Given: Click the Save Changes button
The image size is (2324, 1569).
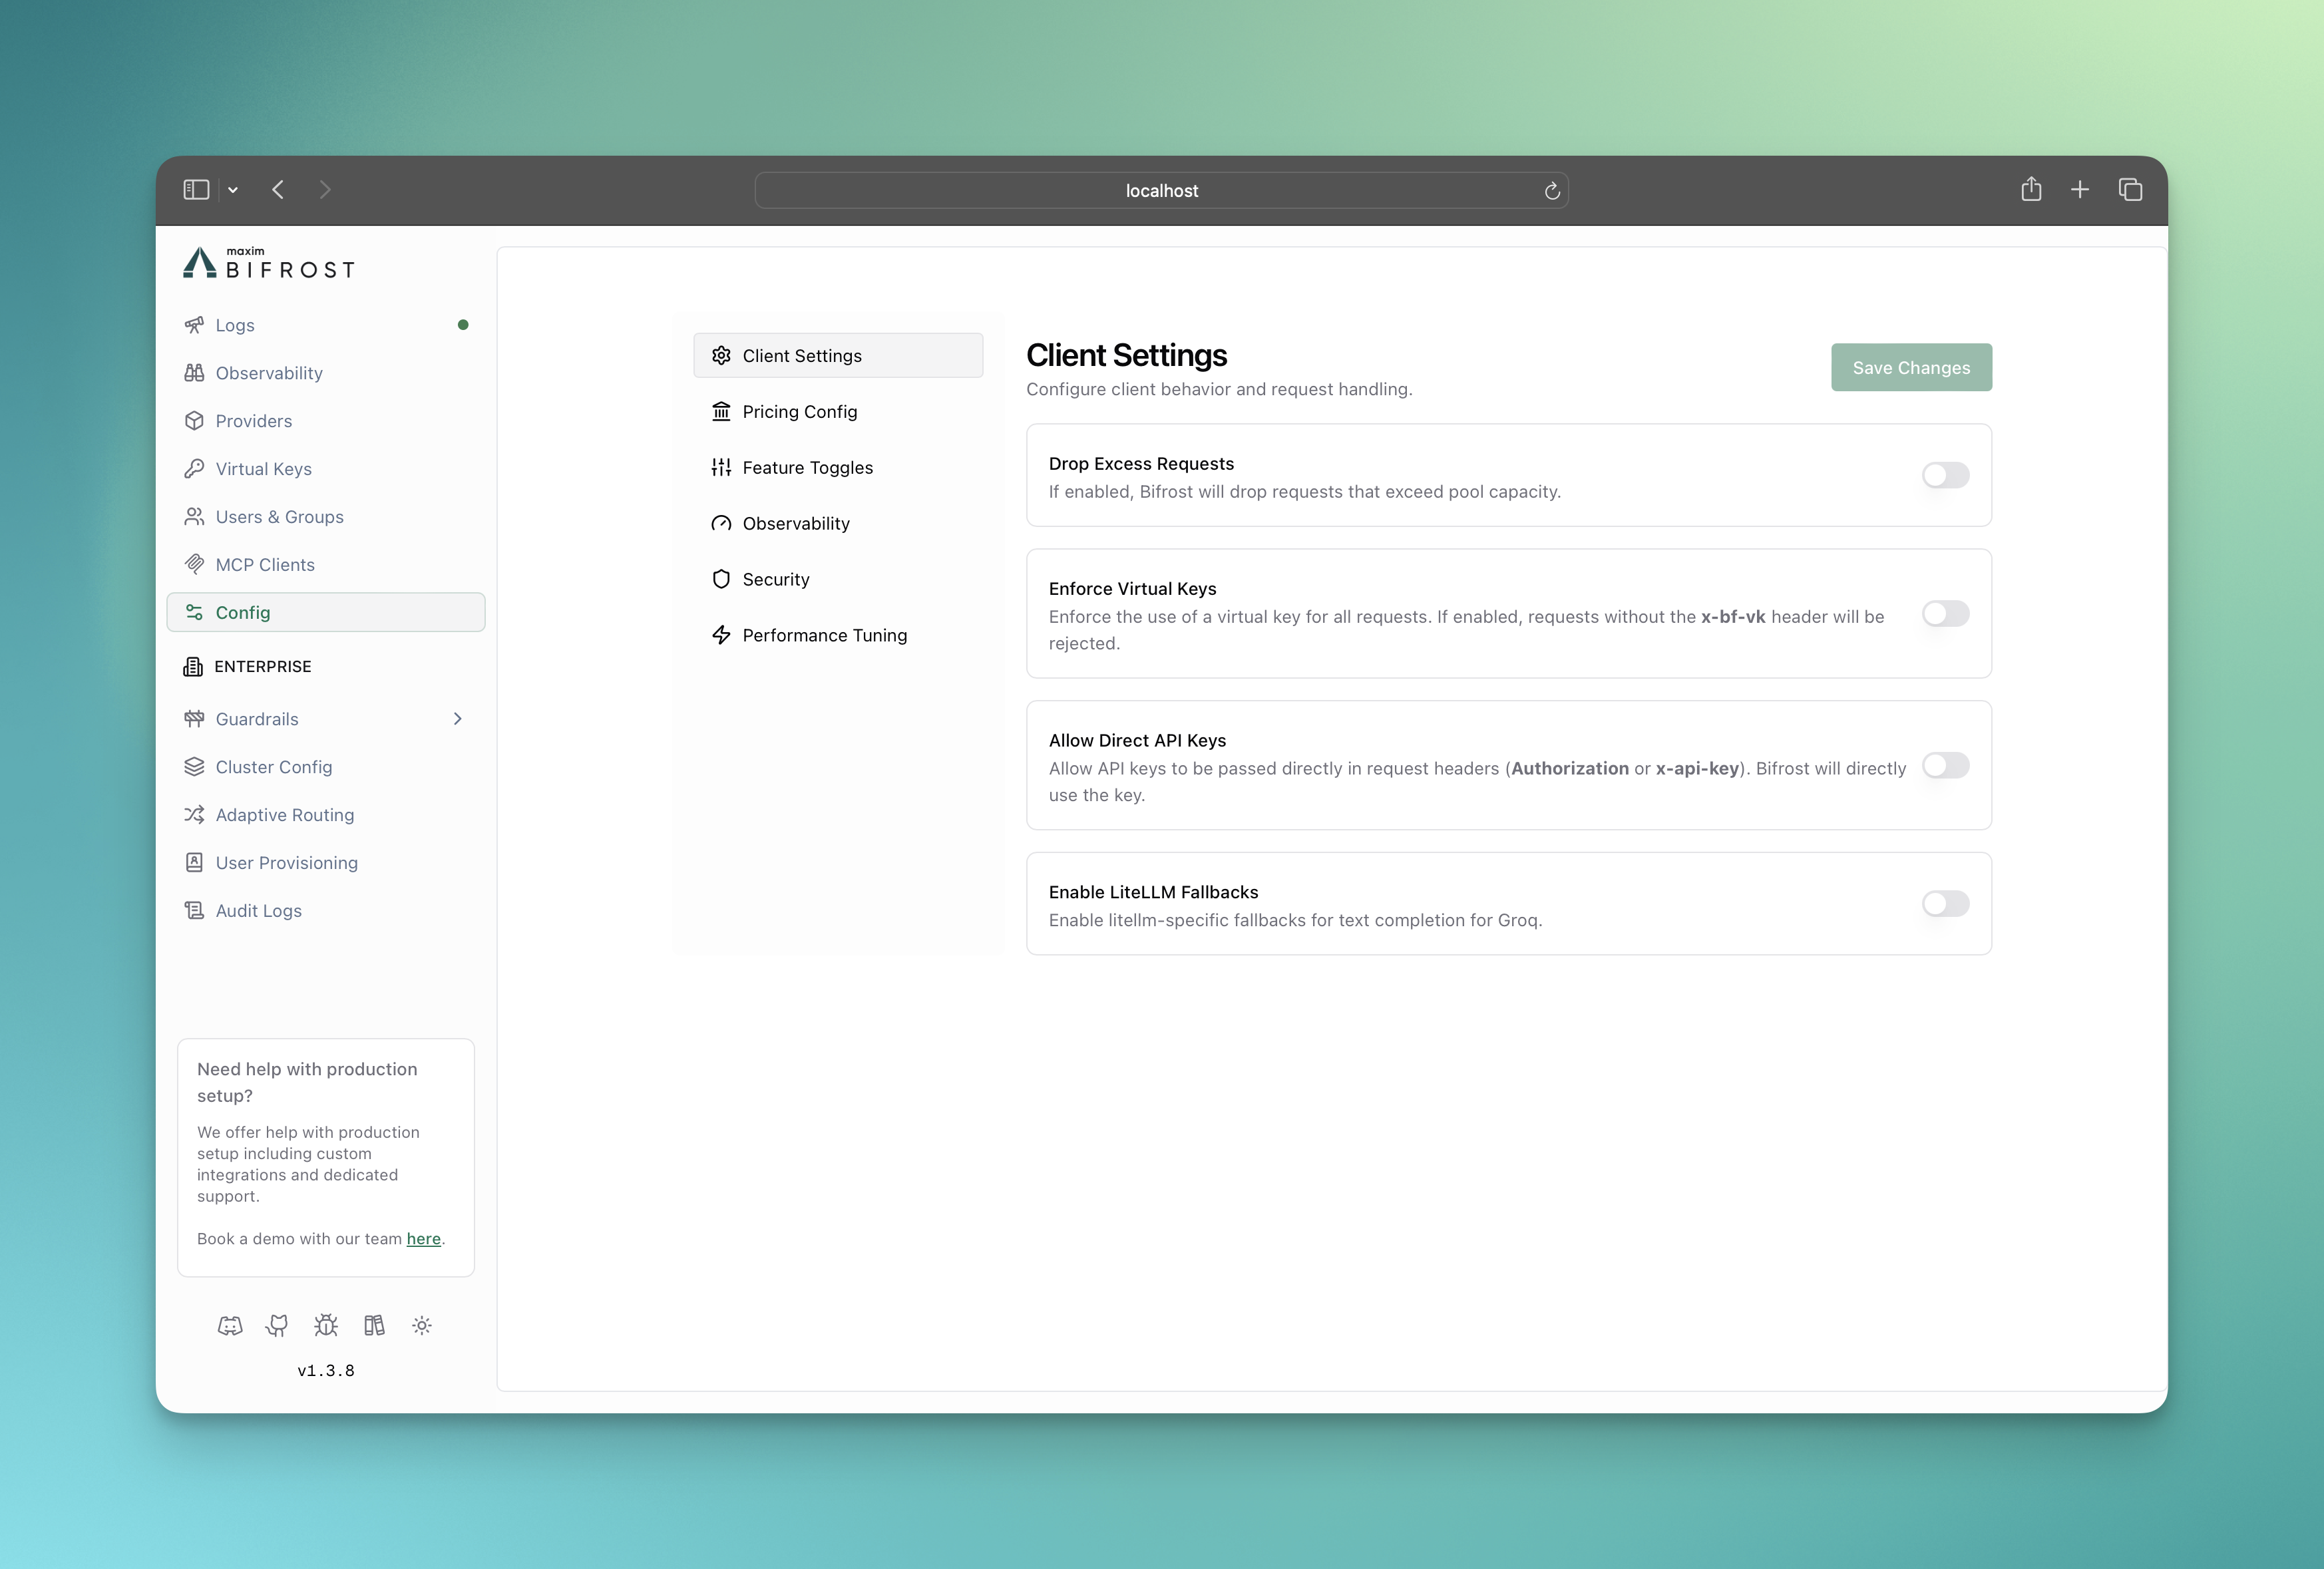Looking at the screenshot, I should click(1910, 367).
